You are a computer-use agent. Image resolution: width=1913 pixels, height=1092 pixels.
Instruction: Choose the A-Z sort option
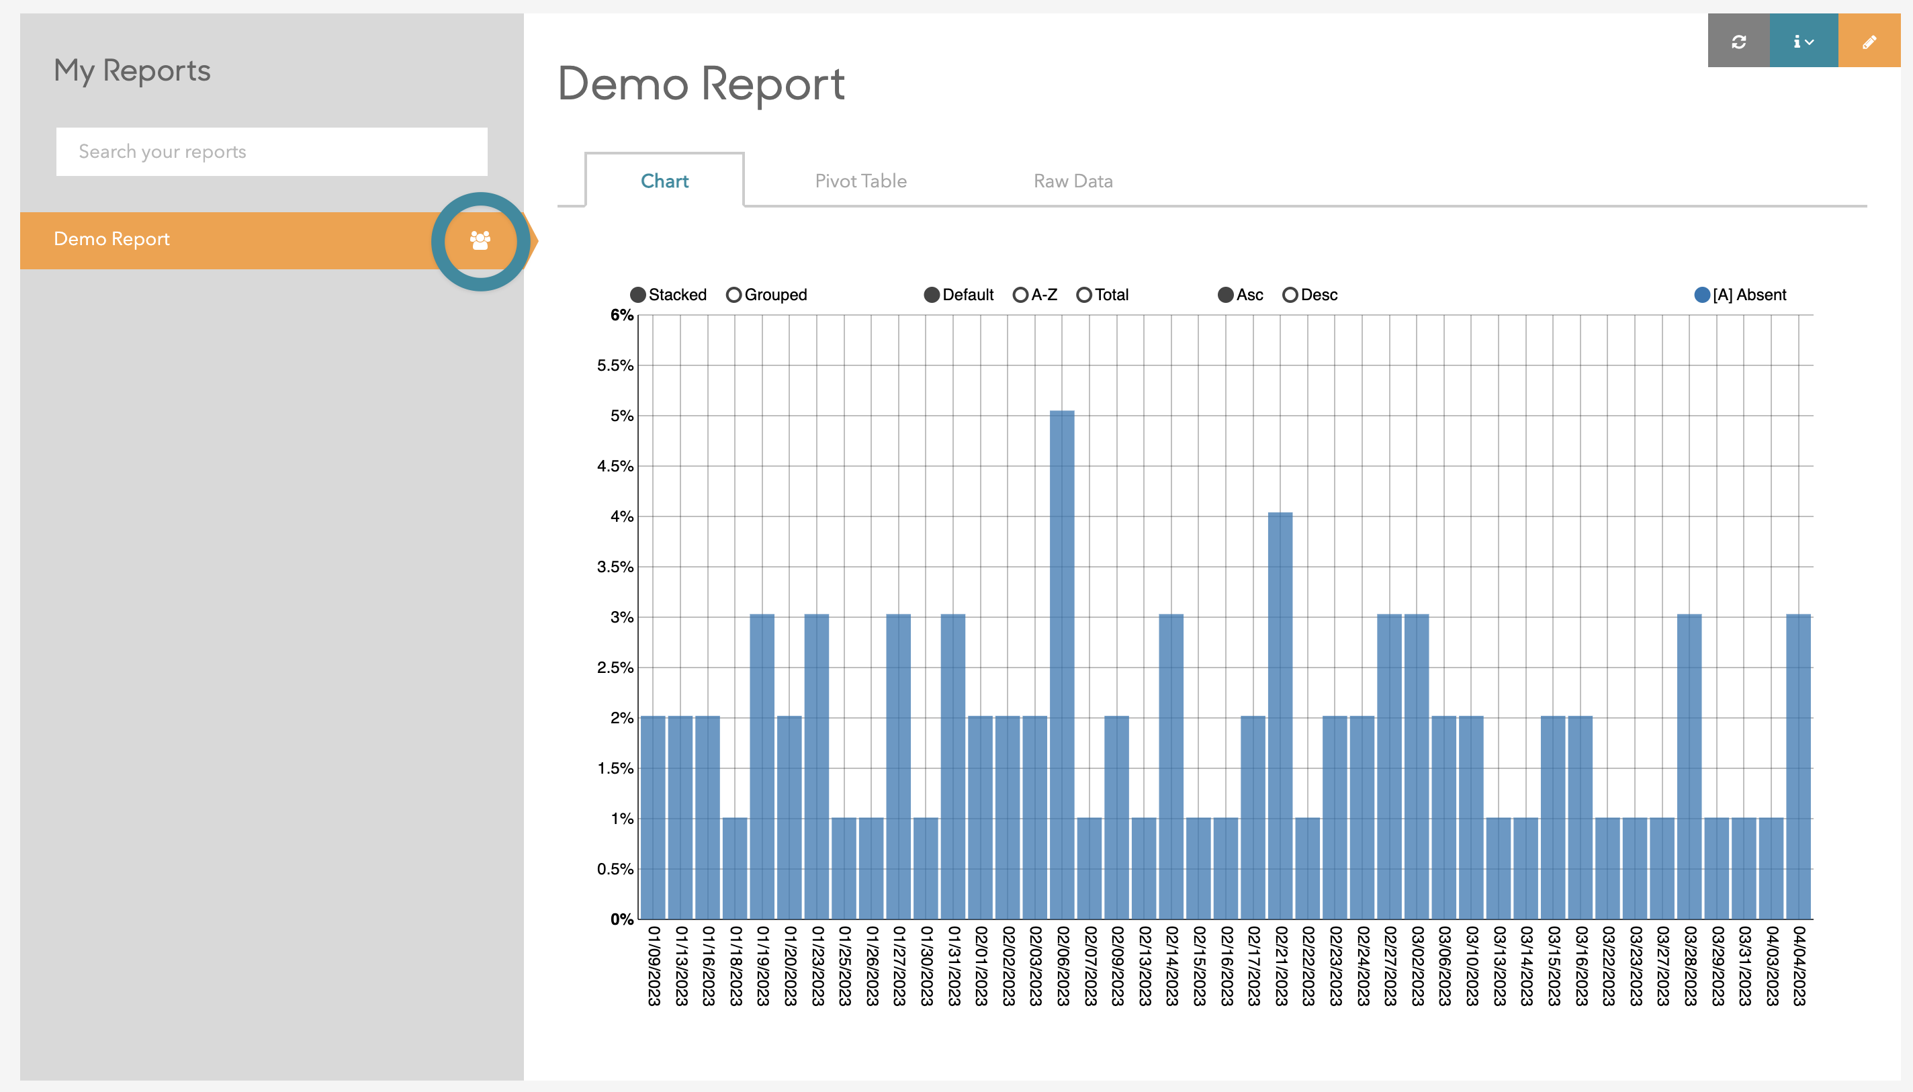click(1020, 295)
